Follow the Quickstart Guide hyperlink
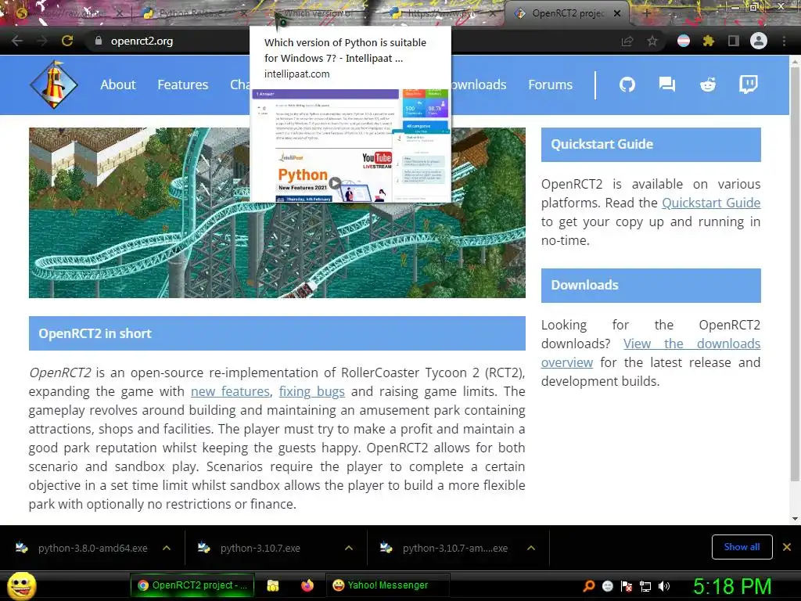Image resolution: width=801 pixels, height=601 pixels. 711,203
